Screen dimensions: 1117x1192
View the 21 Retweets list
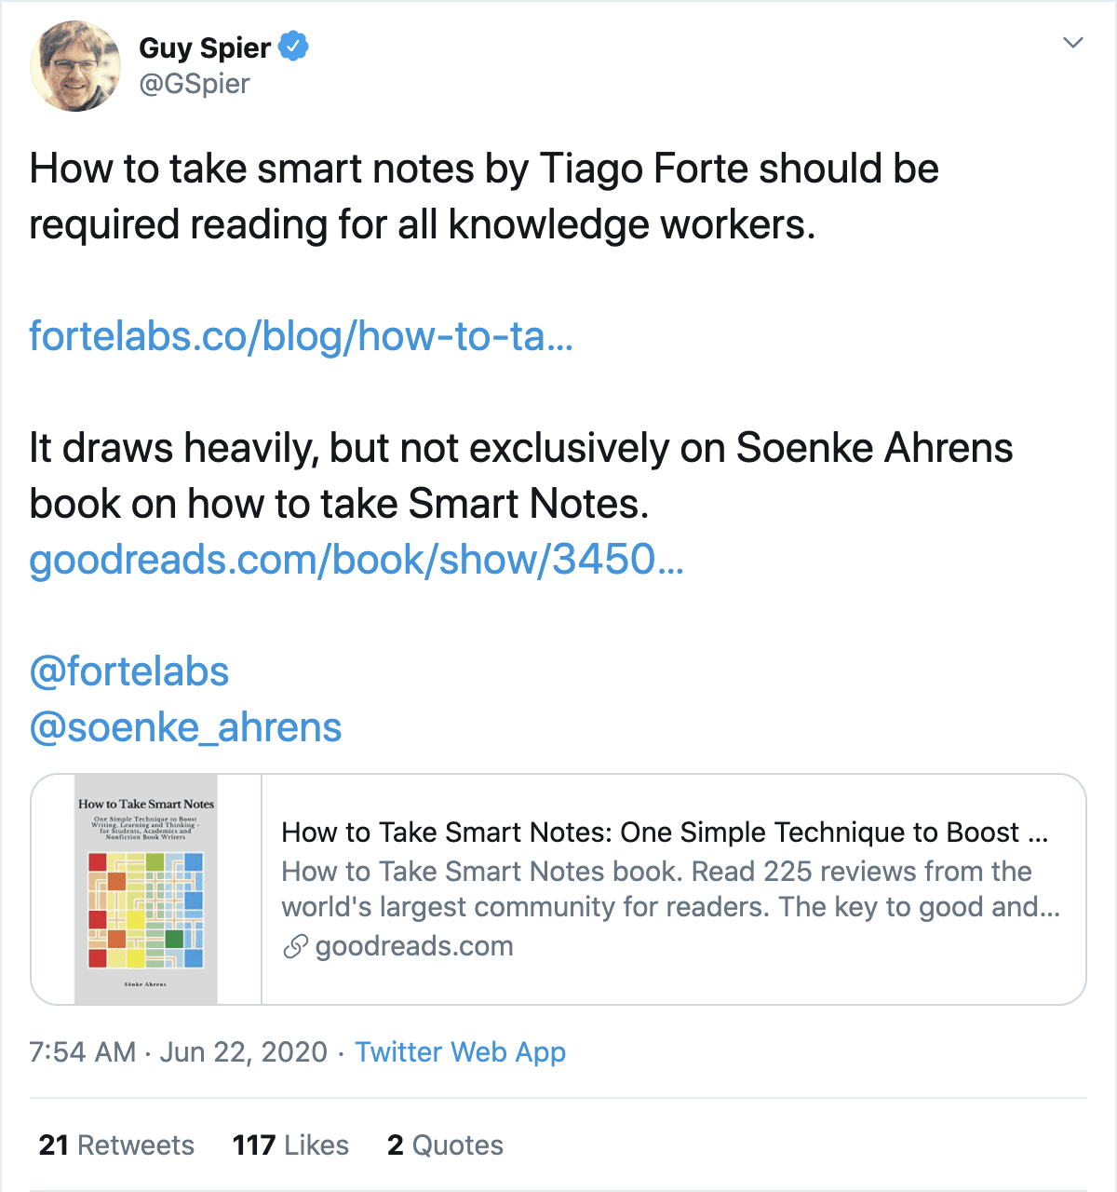116,1145
